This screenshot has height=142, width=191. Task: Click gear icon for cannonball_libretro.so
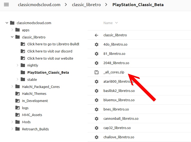[97, 118]
